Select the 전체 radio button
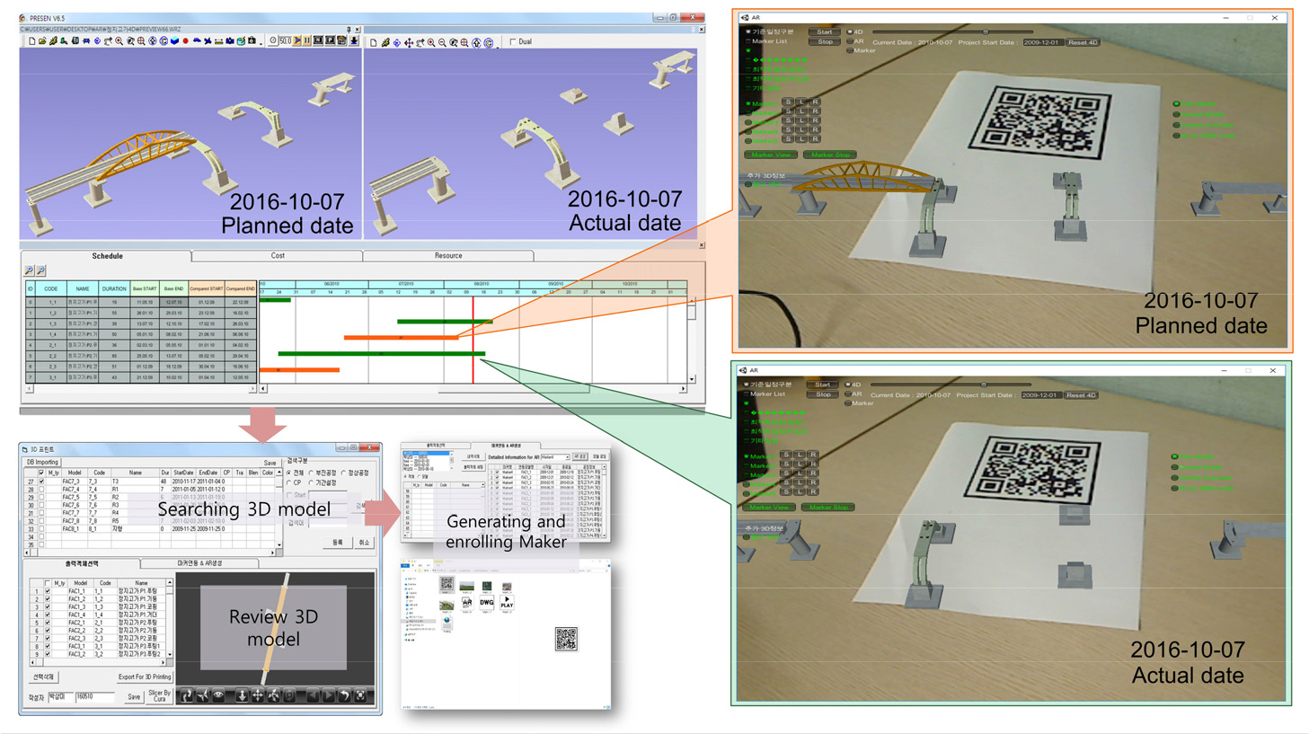The image size is (1309, 734). [x=289, y=473]
